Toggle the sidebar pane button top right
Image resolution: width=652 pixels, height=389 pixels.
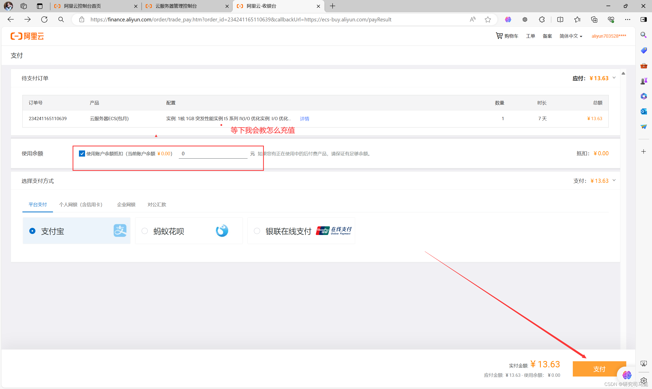(x=644, y=19)
